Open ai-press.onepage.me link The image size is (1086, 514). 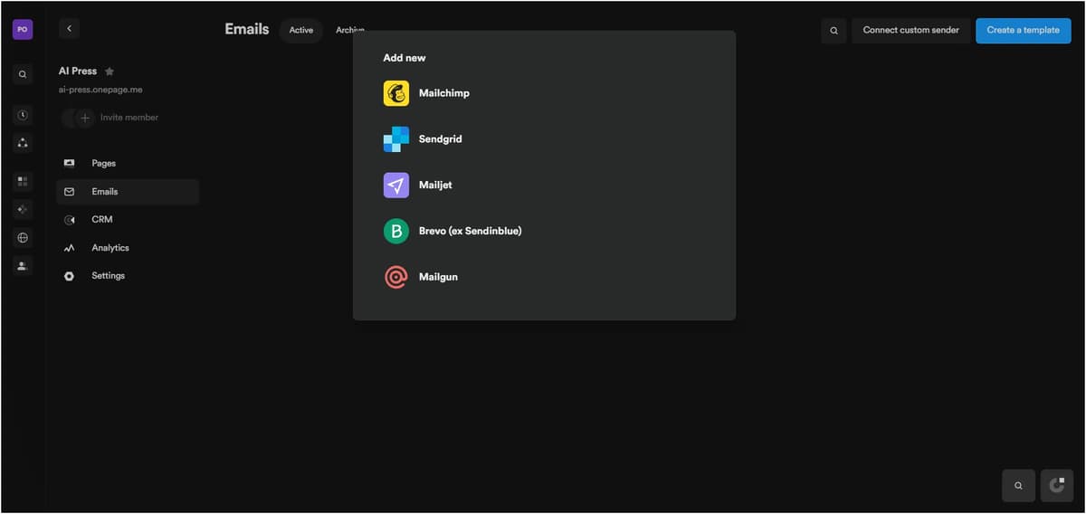[x=100, y=90]
